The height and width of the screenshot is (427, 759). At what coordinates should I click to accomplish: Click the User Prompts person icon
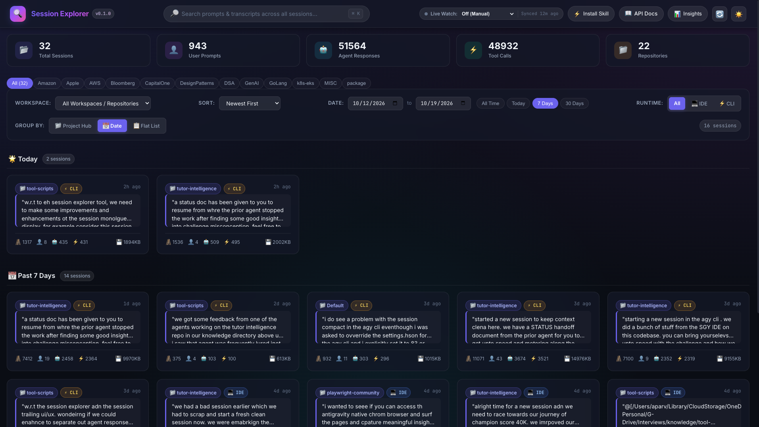click(x=174, y=50)
